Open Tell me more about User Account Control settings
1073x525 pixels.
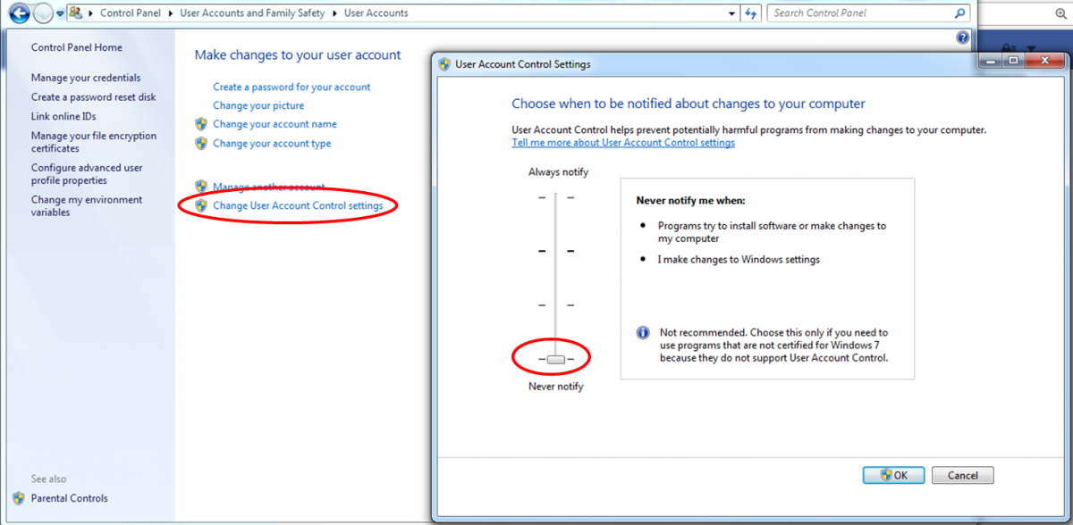coord(623,143)
